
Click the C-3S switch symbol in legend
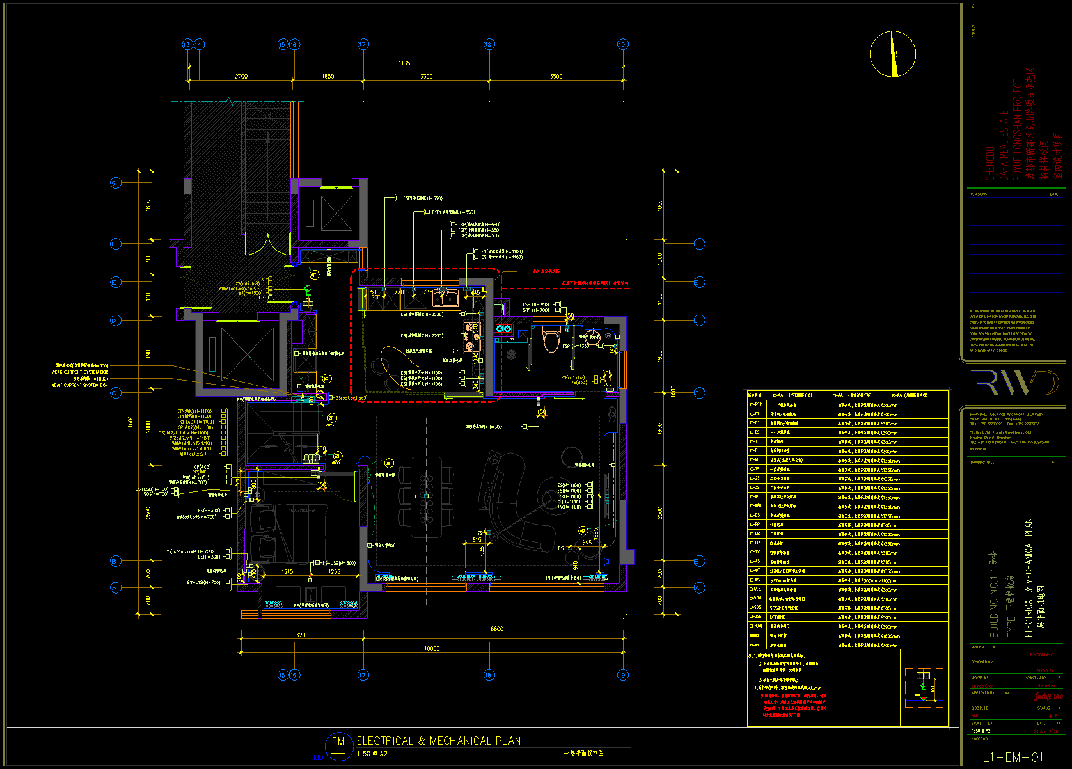[755, 488]
